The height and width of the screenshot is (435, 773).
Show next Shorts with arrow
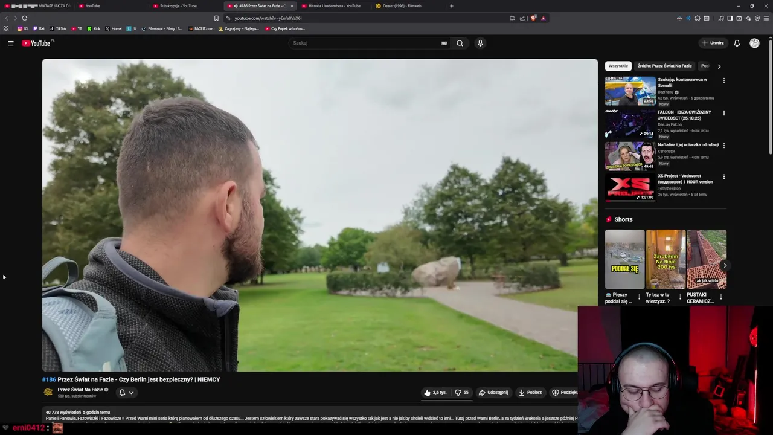pos(725,265)
